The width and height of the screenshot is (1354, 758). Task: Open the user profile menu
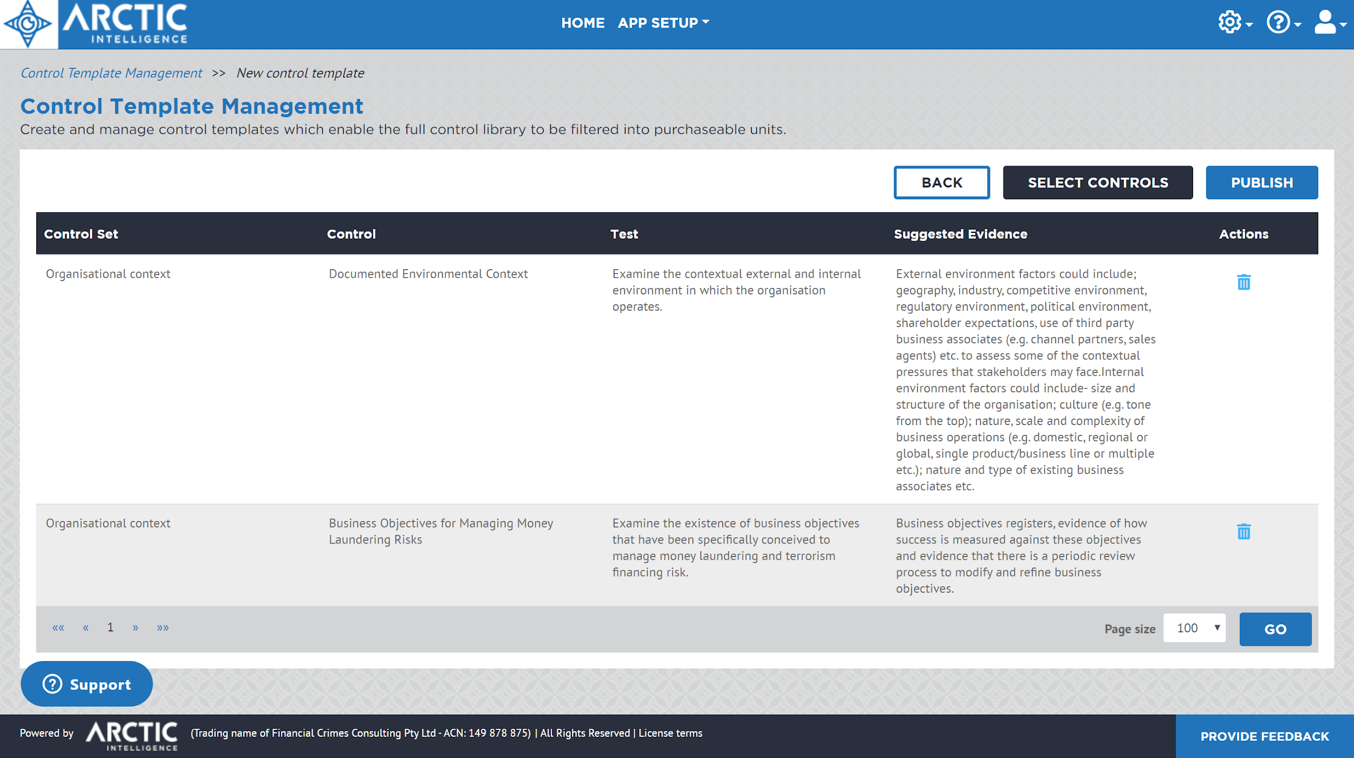(x=1330, y=23)
